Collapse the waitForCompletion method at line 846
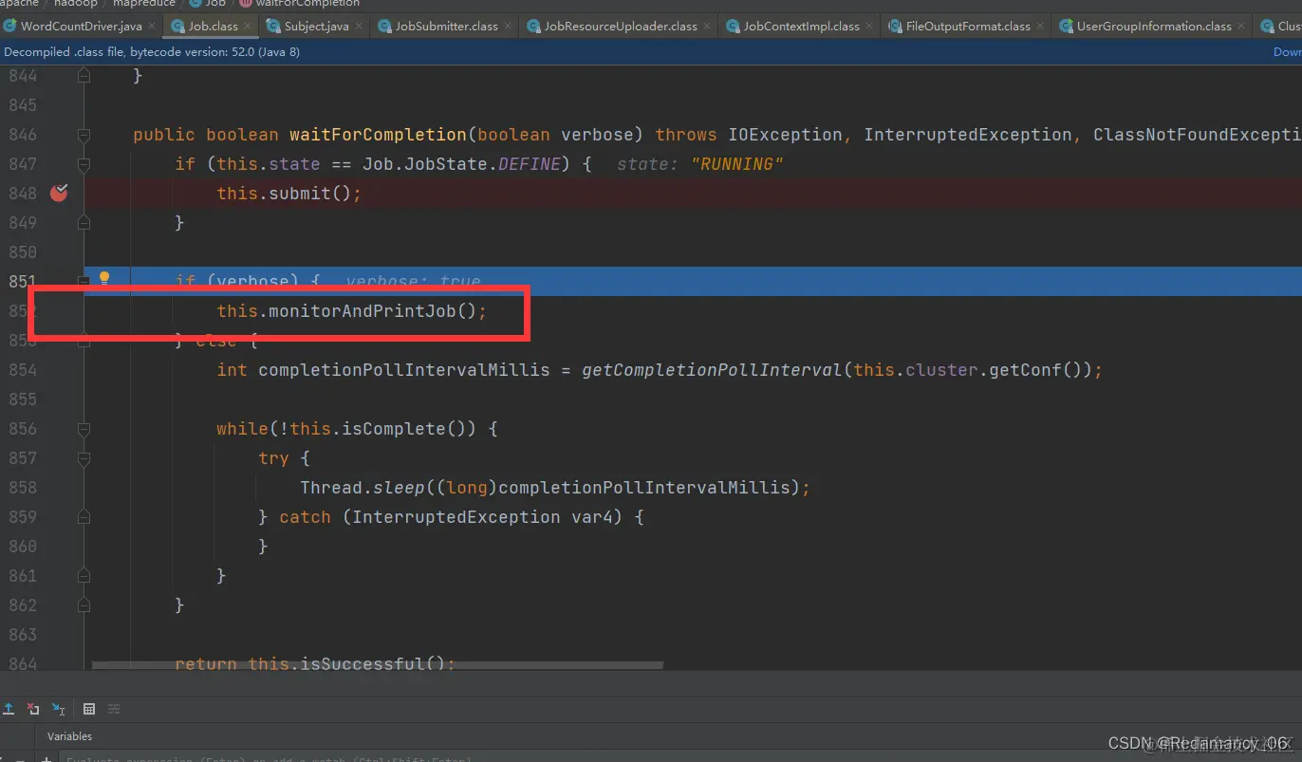The image size is (1302, 762). pos(84,135)
